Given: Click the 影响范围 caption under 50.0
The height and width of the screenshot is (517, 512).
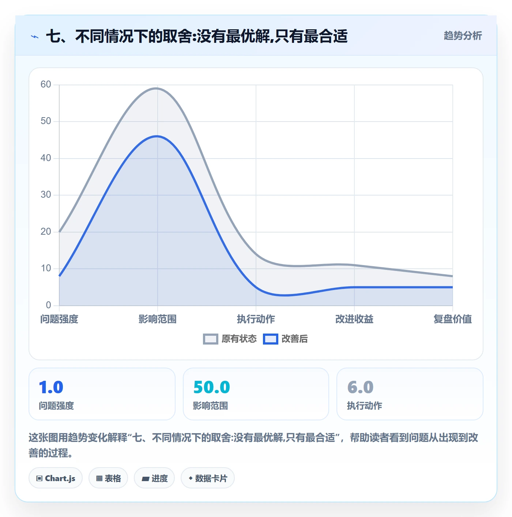Looking at the screenshot, I should pyautogui.click(x=210, y=406).
